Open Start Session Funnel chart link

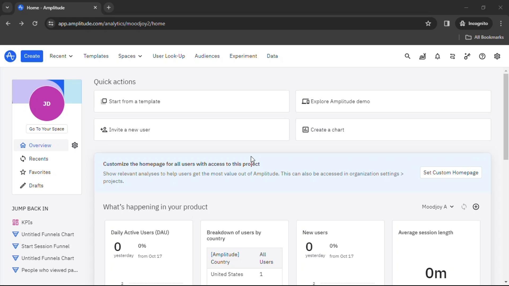pyautogui.click(x=45, y=246)
